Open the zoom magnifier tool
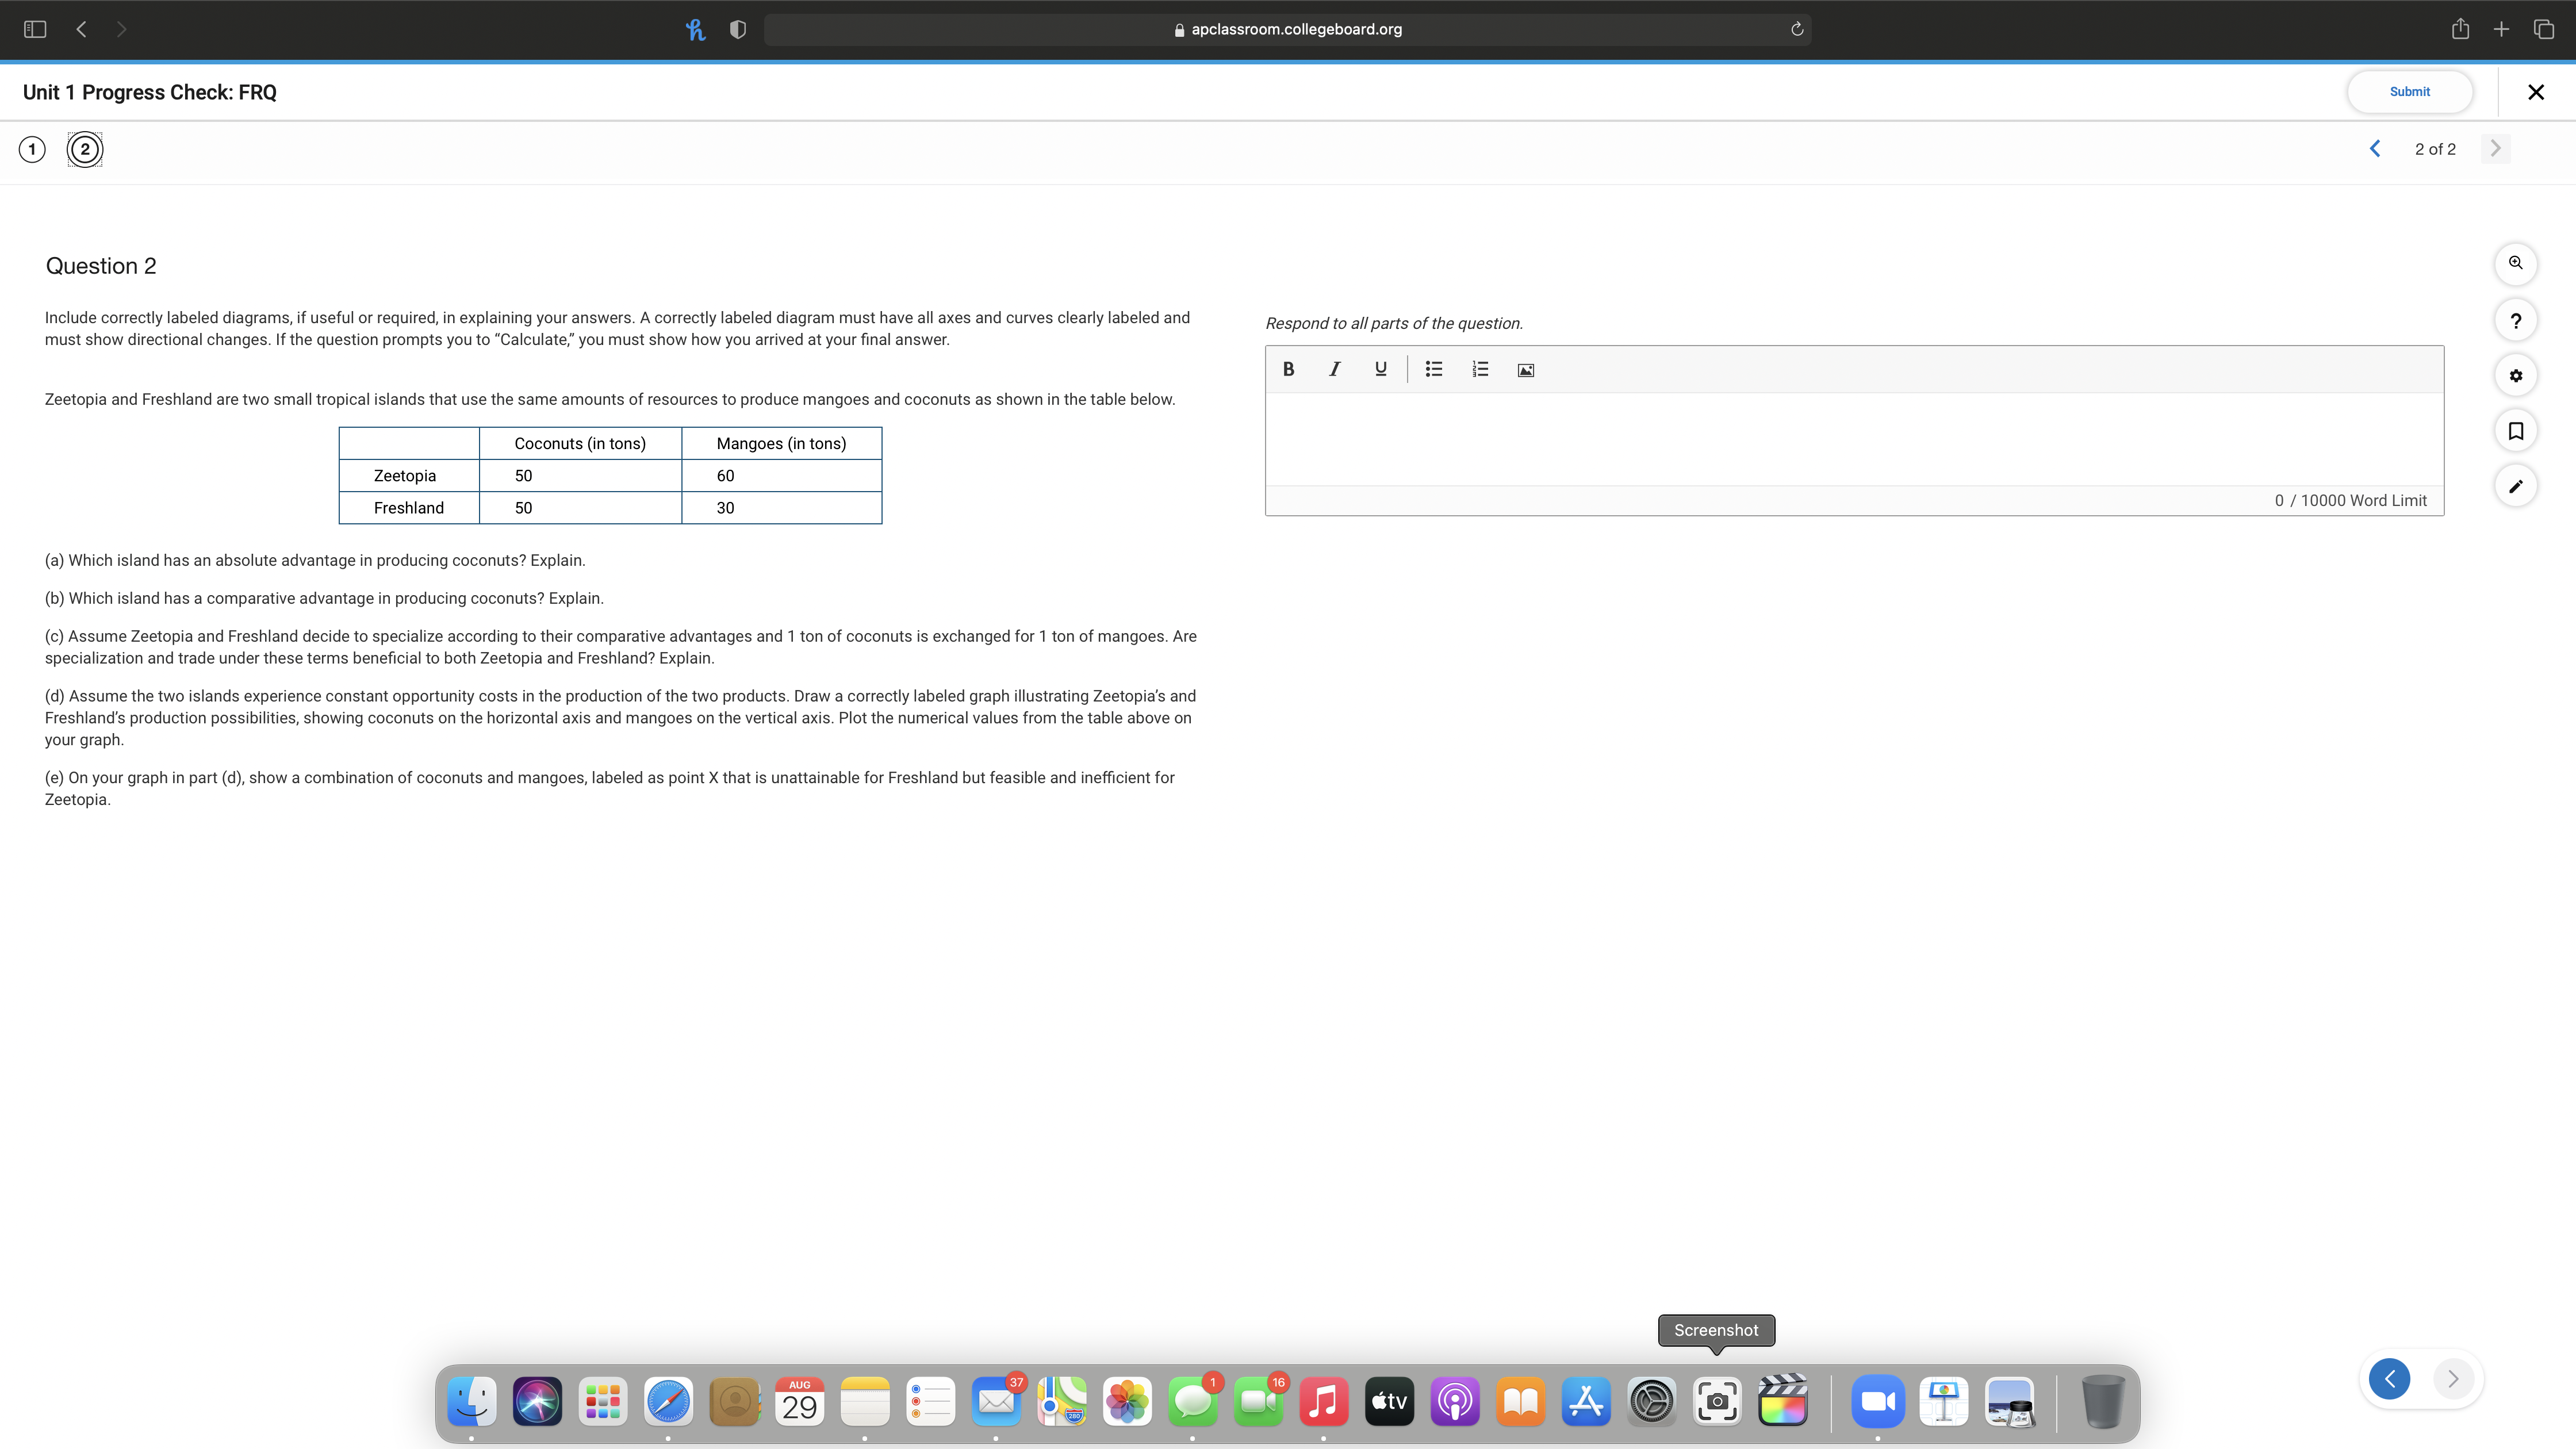The image size is (2576, 1449). pos(2515,263)
